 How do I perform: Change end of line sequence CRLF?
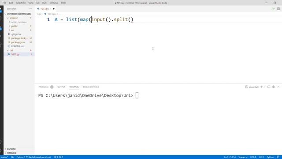click(261, 157)
